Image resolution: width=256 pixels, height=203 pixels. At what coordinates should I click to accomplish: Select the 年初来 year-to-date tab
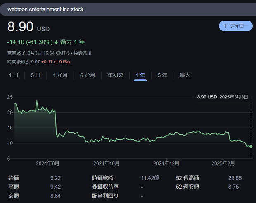pos(115,75)
